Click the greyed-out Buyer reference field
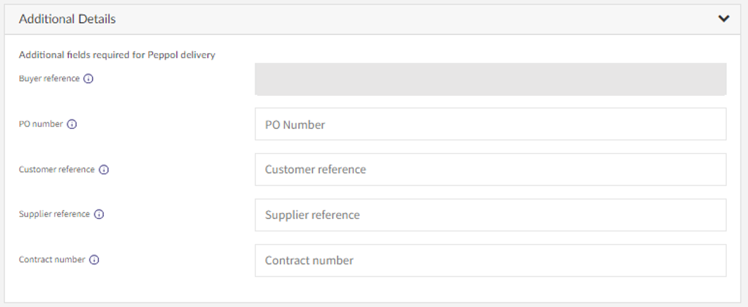Viewport: 748px width, 307px height. 490,79
